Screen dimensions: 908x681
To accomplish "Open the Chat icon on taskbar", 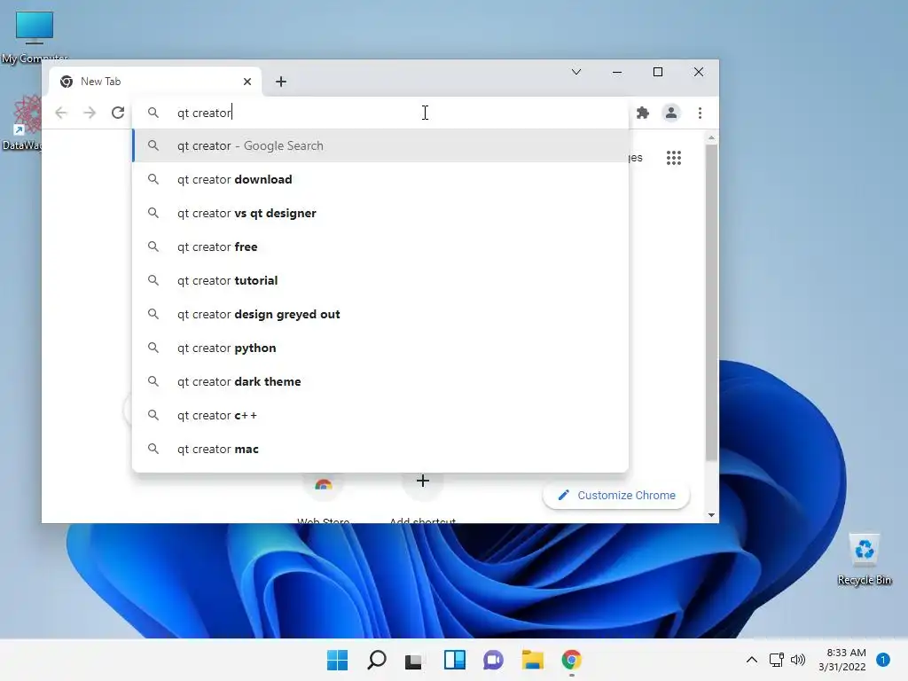I will click(x=493, y=660).
